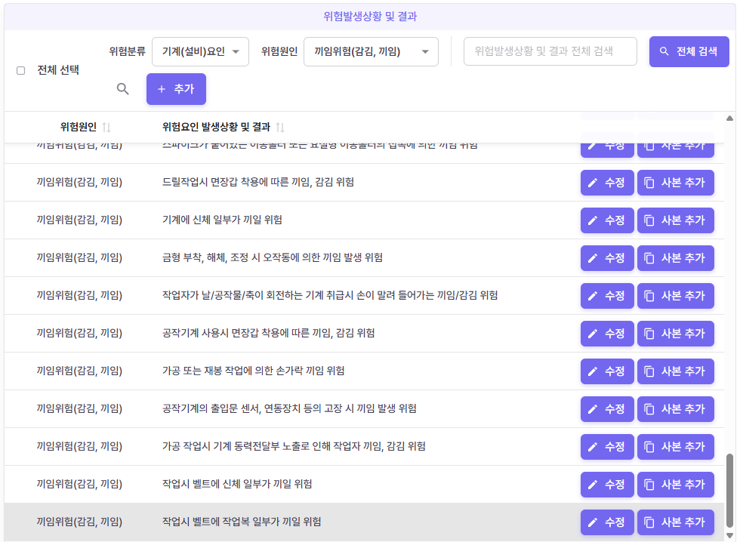740x542 pixels.
Task: Toggle the 전체 선택 checkbox
Action: (x=21, y=70)
